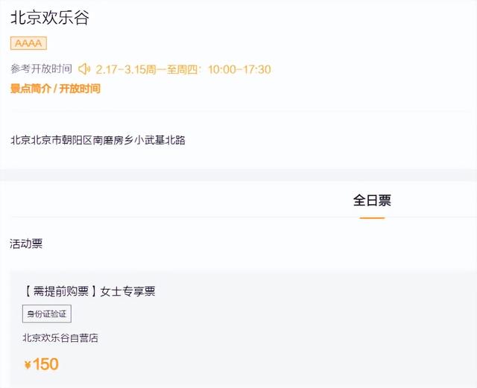Screen dimensions: 477x388
Task: Select the 全日票 tab
Action: 372,200
